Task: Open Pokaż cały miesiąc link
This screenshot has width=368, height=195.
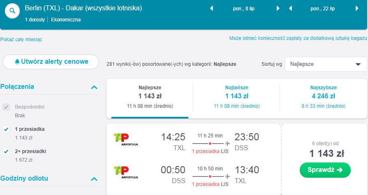Action: click(21, 39)
